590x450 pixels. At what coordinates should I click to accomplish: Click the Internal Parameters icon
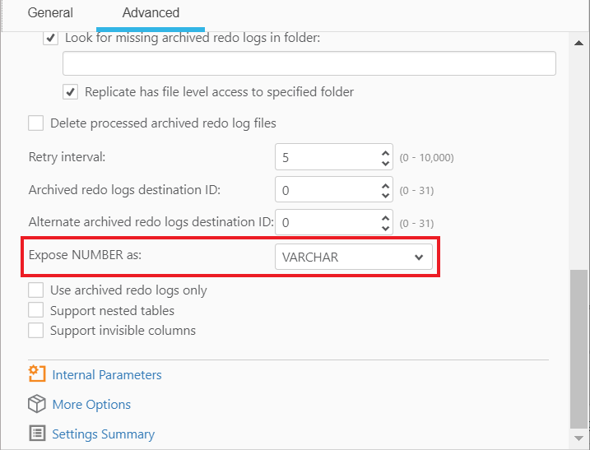pos(36,374)
